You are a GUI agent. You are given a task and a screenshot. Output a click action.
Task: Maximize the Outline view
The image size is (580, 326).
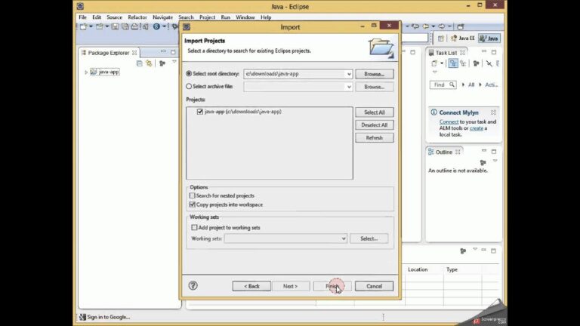[x=494, y=152]
